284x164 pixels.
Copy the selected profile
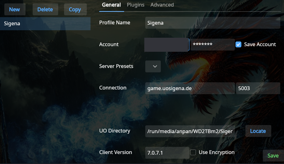(x=75, y=9)
